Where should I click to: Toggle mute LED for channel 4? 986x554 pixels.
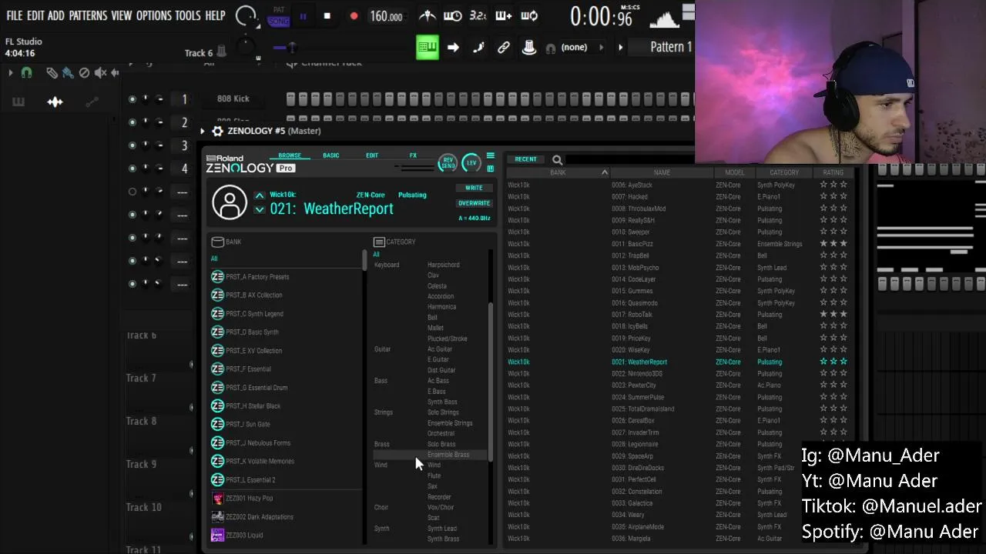(x=132, y=169)
